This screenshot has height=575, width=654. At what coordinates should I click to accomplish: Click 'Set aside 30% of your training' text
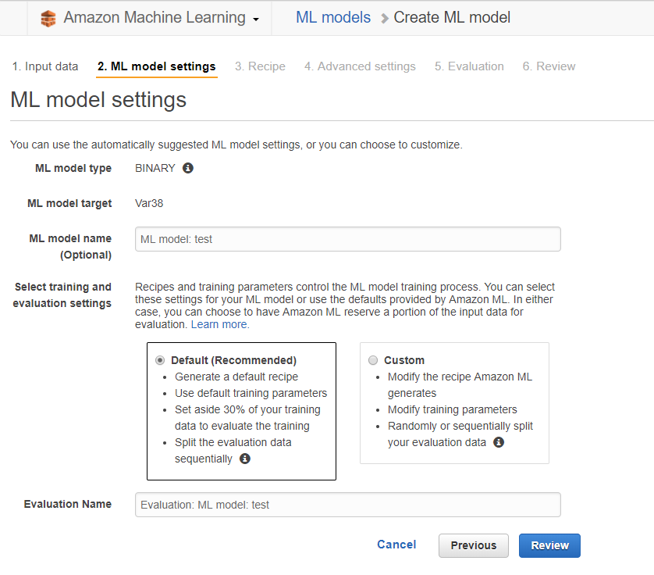tap(247, 409)
